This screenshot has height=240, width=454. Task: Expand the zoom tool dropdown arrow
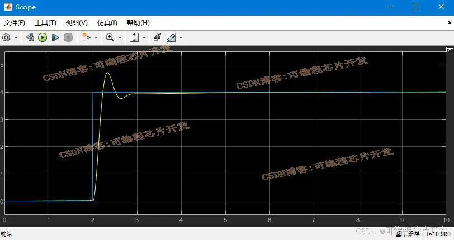pos(120,37)
